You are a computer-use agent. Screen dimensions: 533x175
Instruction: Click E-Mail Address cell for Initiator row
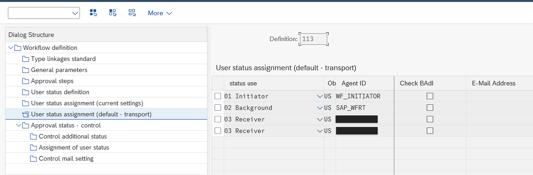pyautogui.click(x=499, y=96)
